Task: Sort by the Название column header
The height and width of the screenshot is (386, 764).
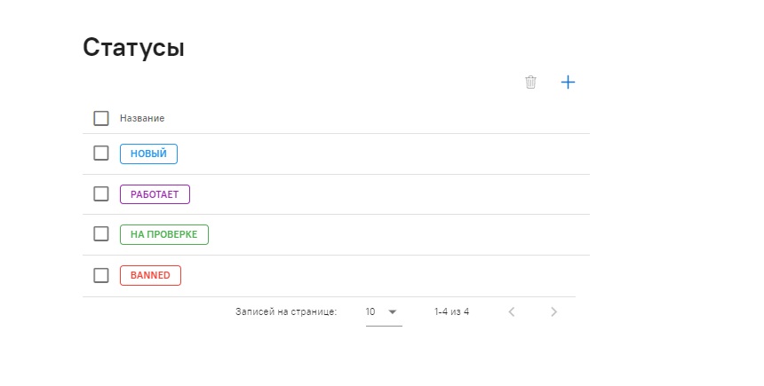Action: (x=142, y=118)
